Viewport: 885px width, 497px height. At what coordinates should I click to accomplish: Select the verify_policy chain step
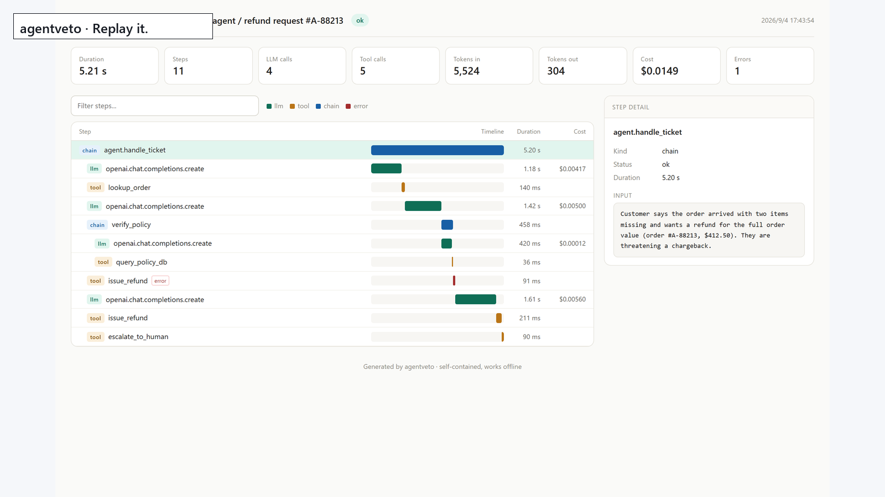(x=332, y=225)
